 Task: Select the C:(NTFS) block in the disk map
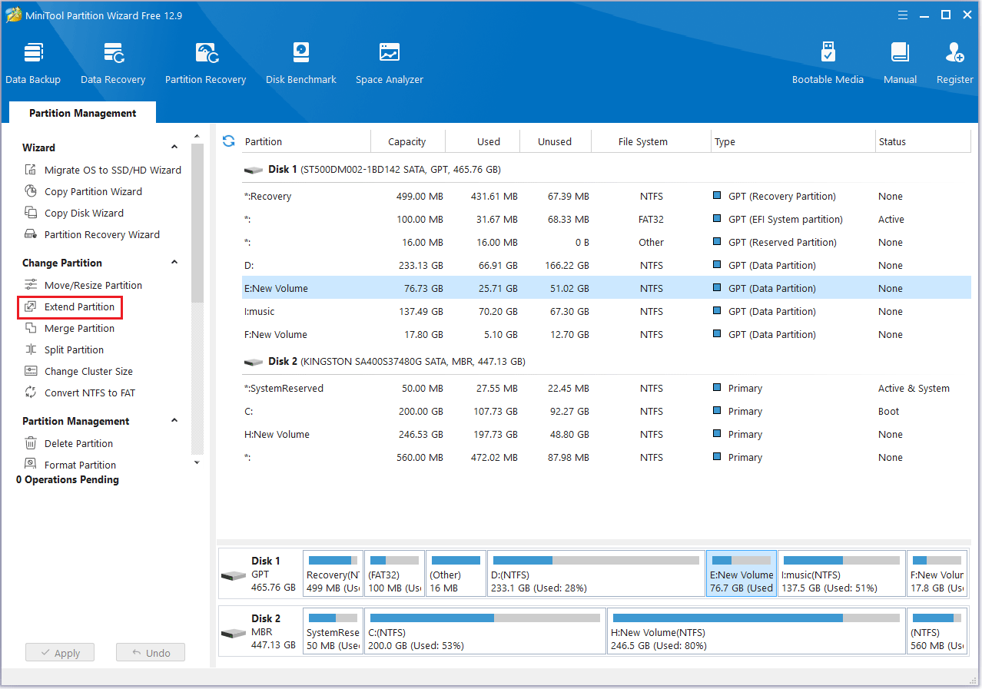click(x=485, y=631)
